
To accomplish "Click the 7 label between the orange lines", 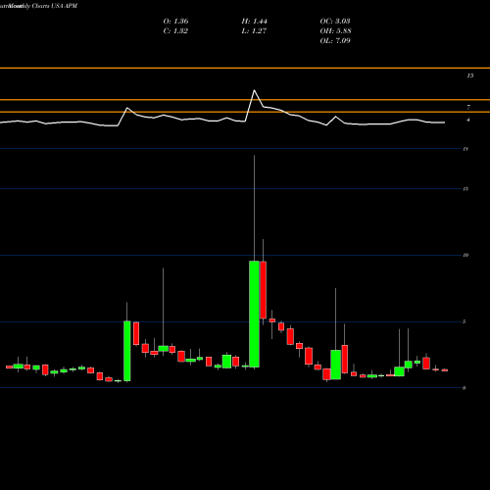I will [468, 107].
